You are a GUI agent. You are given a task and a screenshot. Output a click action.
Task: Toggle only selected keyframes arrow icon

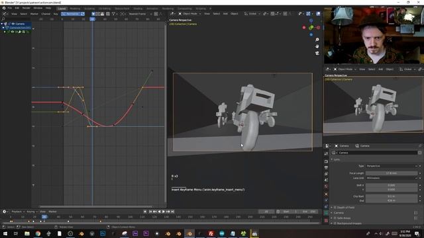pos(93,14)
